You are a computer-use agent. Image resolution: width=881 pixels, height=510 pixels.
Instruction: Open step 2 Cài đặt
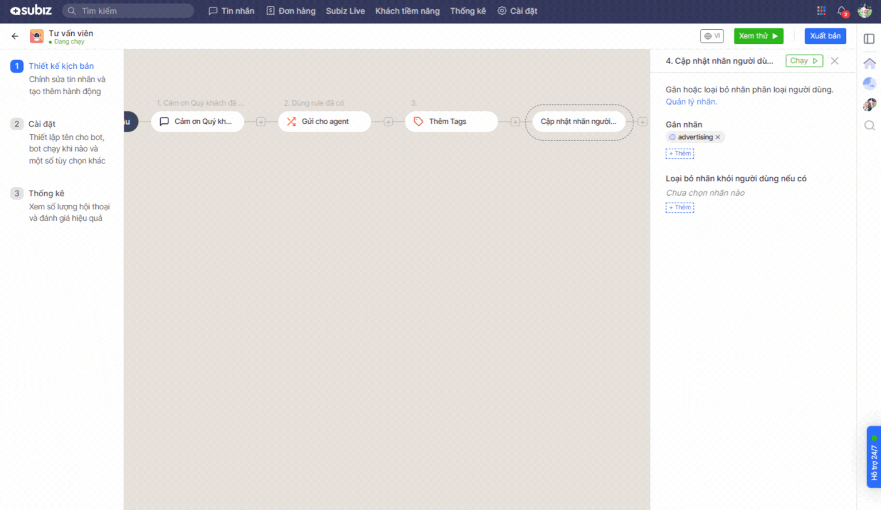42,124
